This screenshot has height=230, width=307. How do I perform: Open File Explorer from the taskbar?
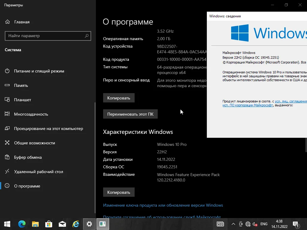[35, 224]
